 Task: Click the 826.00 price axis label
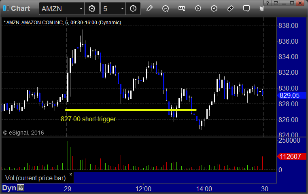click(288, 120)
